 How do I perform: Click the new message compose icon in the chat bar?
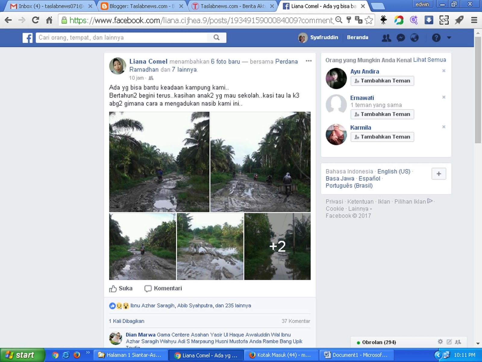449,342
